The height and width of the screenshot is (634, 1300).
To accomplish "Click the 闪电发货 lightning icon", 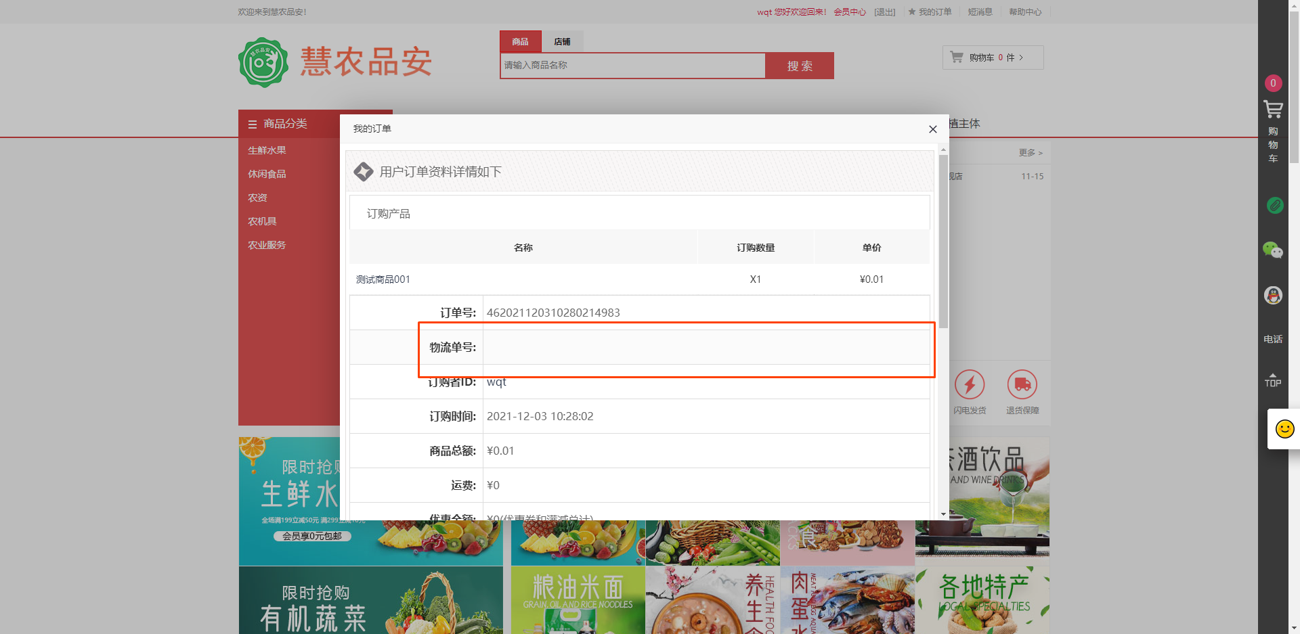I will coord(970,385).
